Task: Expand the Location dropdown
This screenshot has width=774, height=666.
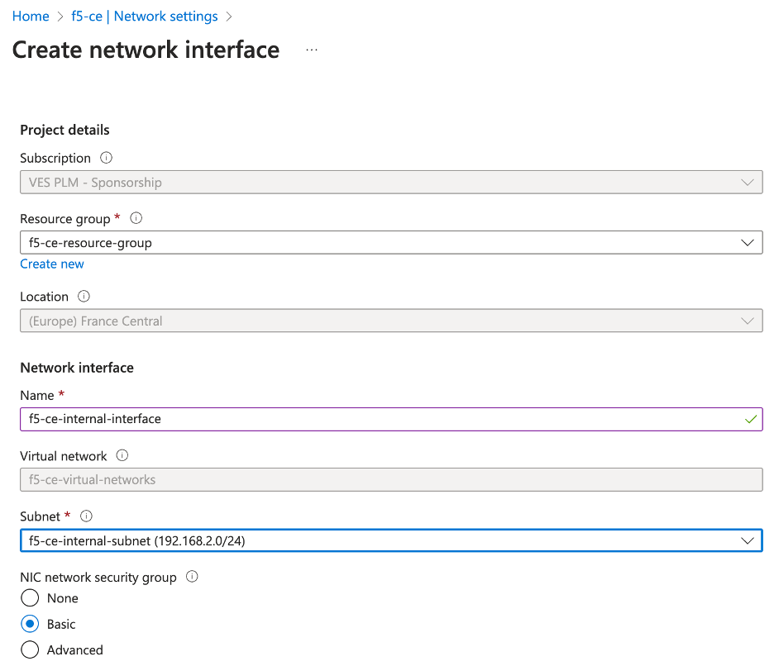Action: pos(748,321)
